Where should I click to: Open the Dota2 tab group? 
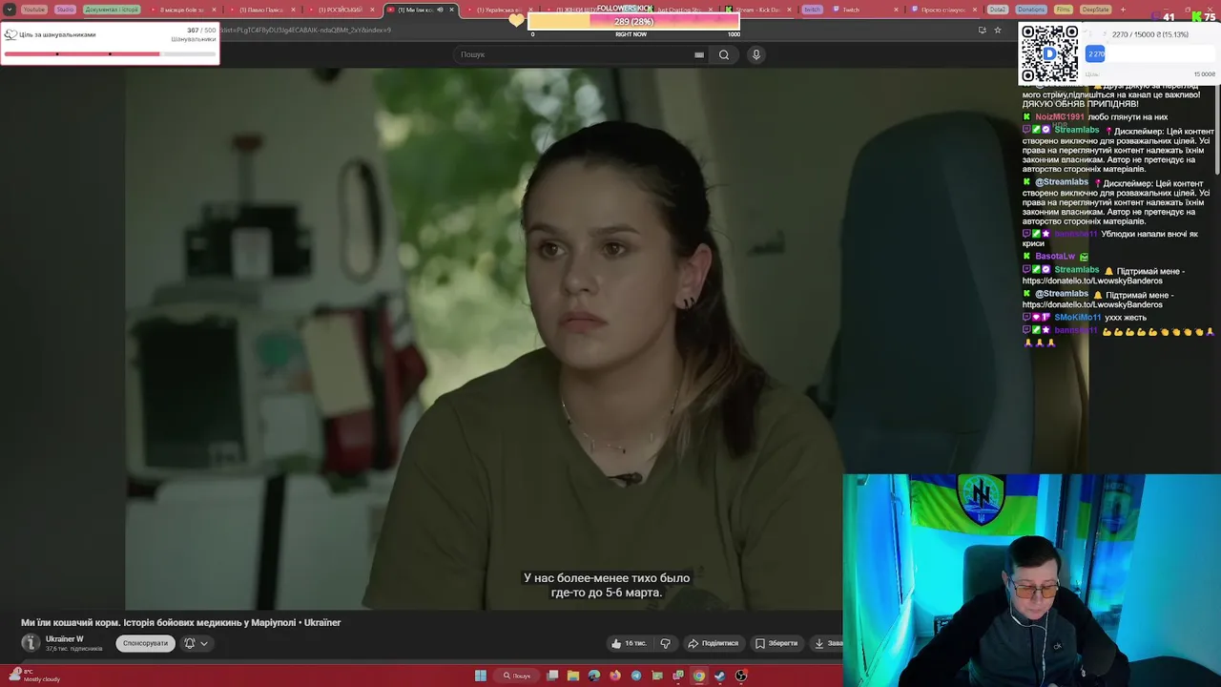coord(998,10)
